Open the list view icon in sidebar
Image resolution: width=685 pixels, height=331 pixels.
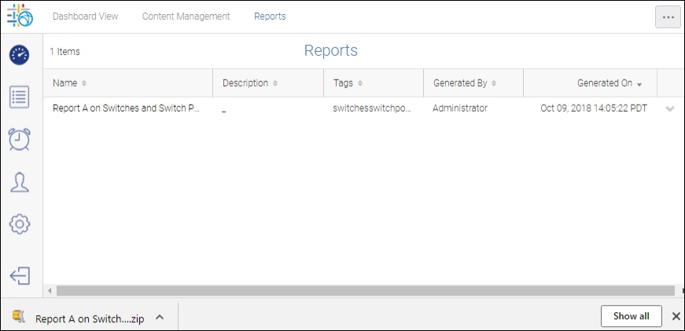tap(20, 97)
